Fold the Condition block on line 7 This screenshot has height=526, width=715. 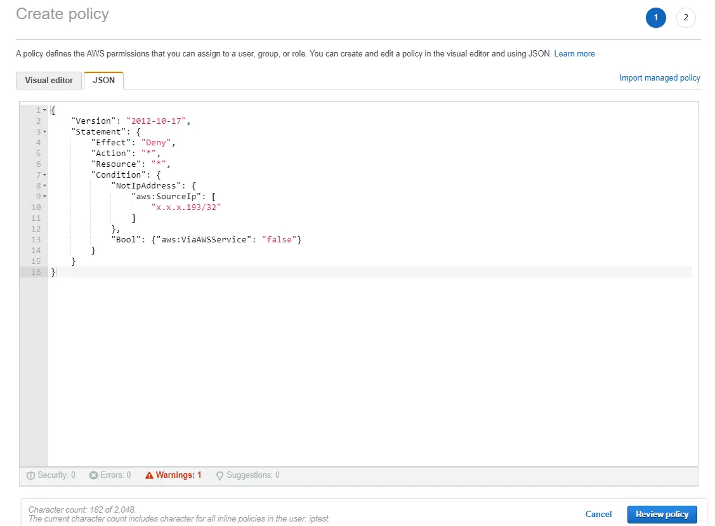pyautogui.click(x=45, y=174)
